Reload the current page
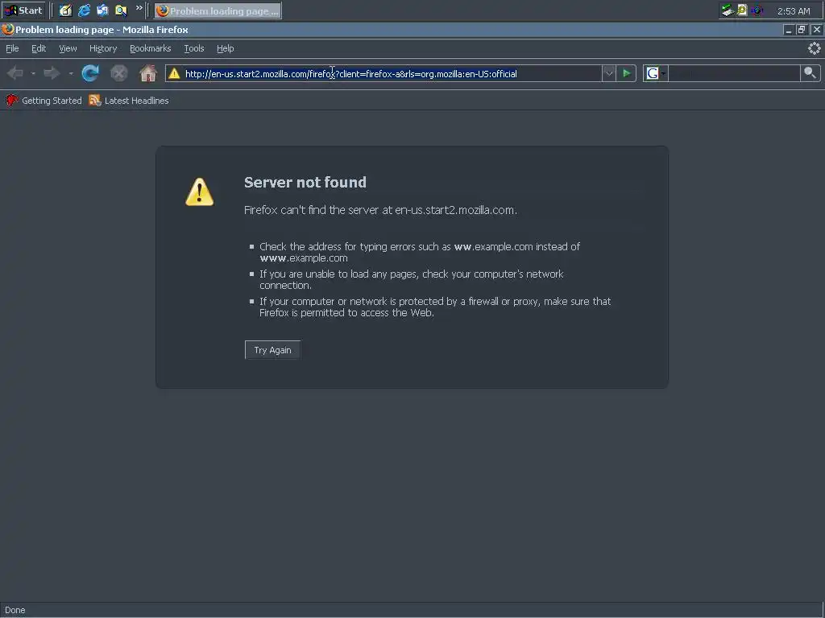The height and width of the screenshot is (618, 825). [x=90, y=73]
